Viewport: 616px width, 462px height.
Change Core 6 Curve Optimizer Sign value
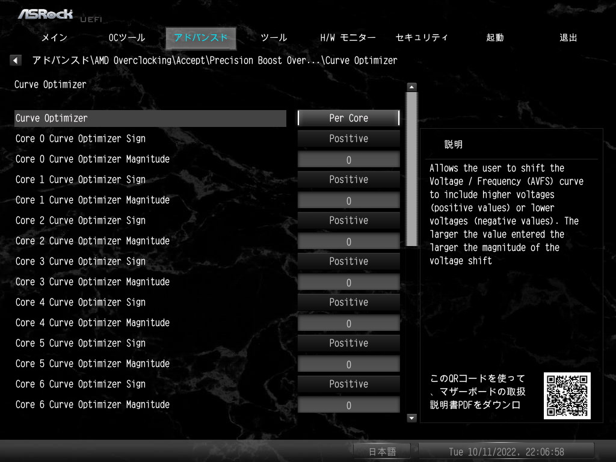(348, 384)
